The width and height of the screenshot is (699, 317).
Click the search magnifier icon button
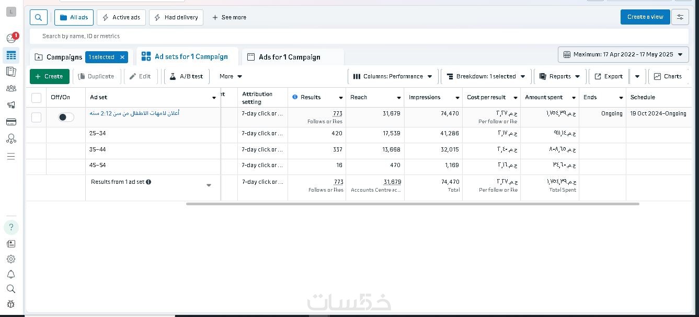pos(39,17)
